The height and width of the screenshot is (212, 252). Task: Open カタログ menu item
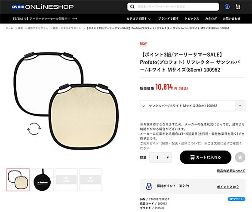(211, 18)
